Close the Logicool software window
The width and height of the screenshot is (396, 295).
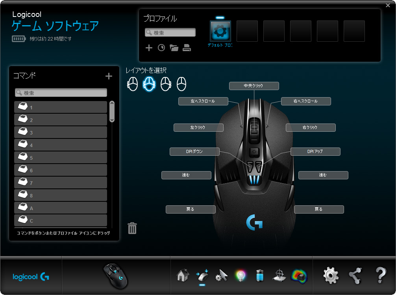[x=388, y=5]
